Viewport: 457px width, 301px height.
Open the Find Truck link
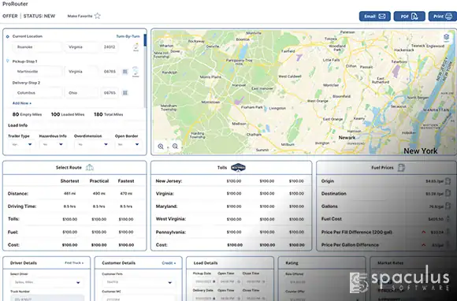[74, 263]
